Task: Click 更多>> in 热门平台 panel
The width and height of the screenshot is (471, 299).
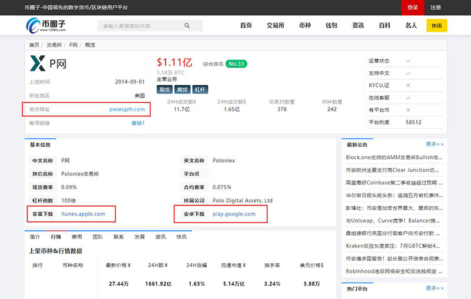Action: [x=434, y=288]
